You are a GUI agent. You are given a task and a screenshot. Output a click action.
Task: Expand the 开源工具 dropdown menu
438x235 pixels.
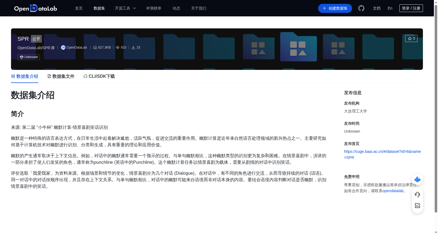point(125,8)
